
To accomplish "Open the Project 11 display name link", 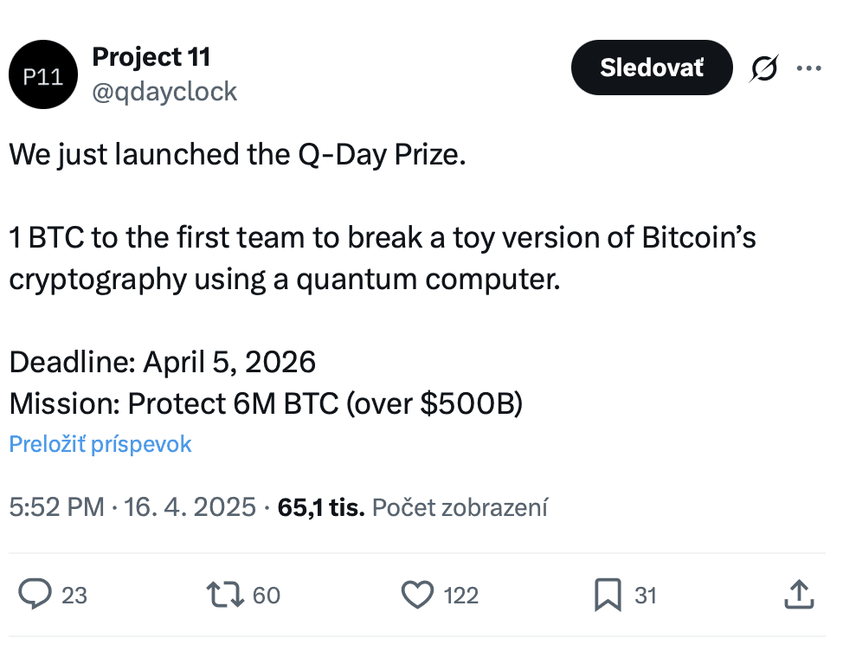I will click(x=151, y=57).
